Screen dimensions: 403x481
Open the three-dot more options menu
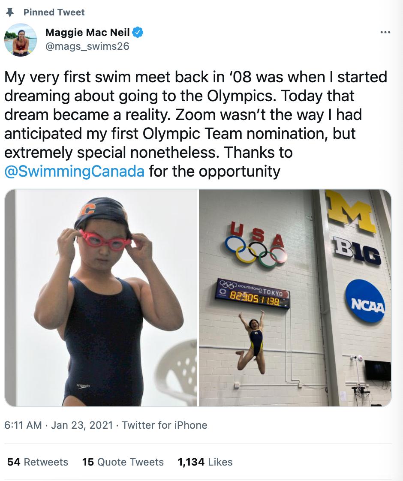(385, 32)
